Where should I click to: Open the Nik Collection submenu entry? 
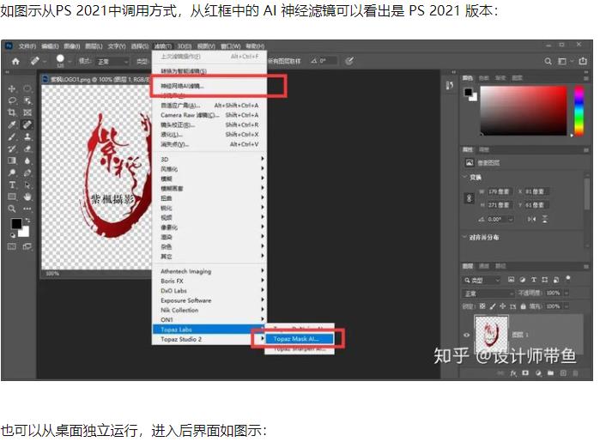[209, 310]
